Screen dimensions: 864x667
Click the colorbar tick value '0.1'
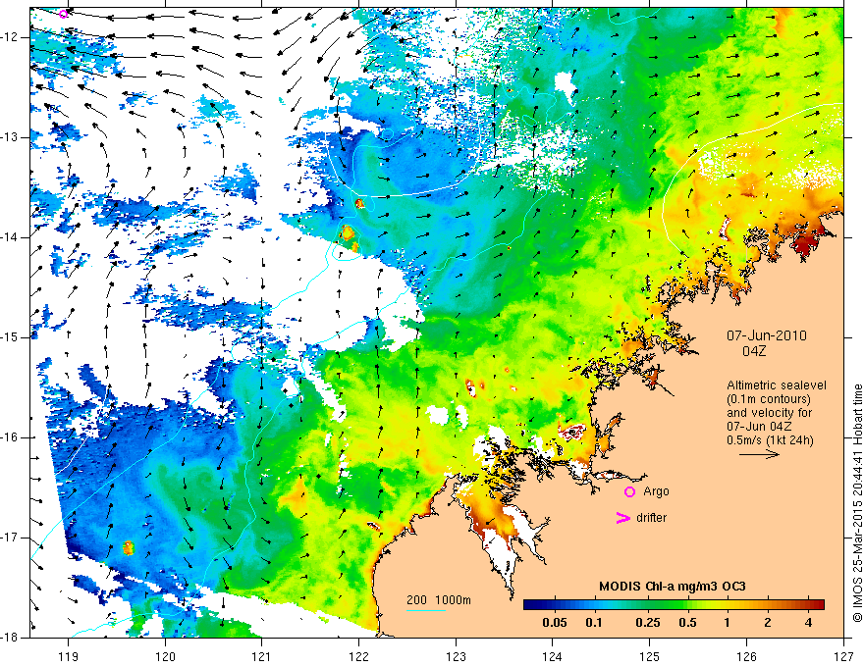(593, 623)
